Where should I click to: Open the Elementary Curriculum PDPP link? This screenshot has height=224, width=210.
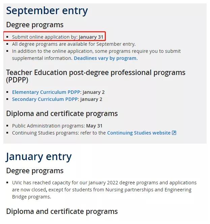[x=46, y=92]
